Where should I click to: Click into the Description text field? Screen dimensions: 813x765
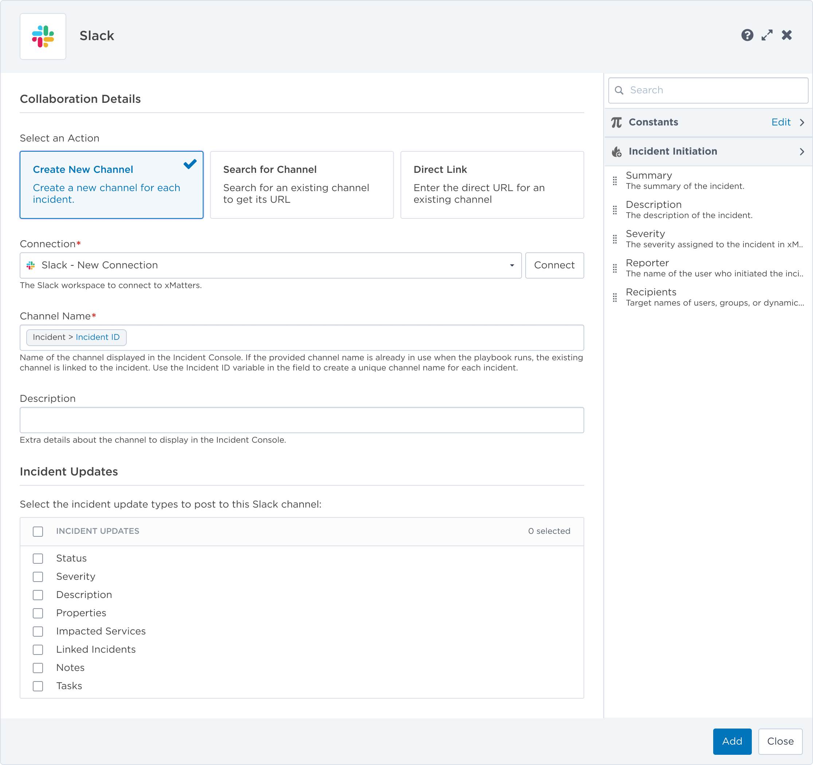(x=302, y=420)
